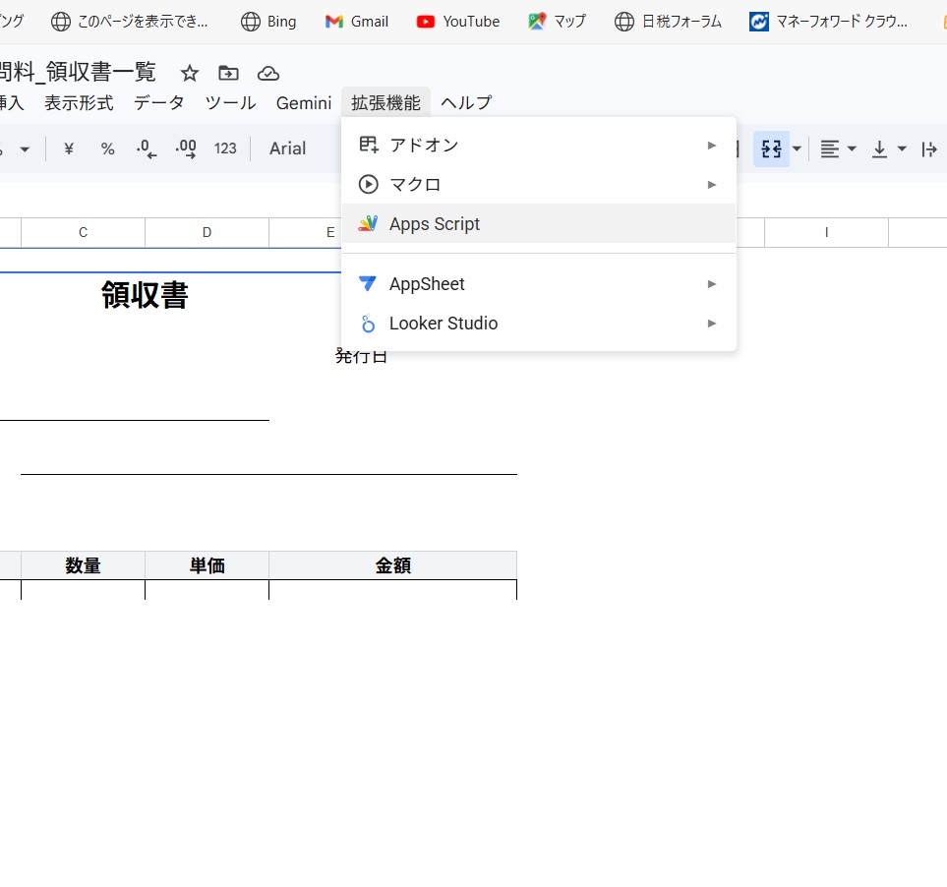Open horizontal align dropdown
Viewport: 947px width, 887px height.
(838, 148)
